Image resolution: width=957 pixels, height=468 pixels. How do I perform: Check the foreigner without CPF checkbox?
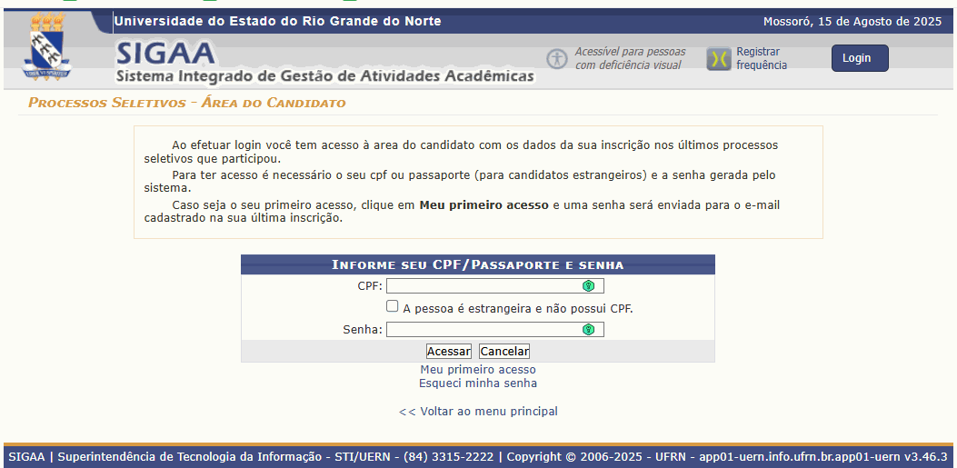[x=393, y=307]
